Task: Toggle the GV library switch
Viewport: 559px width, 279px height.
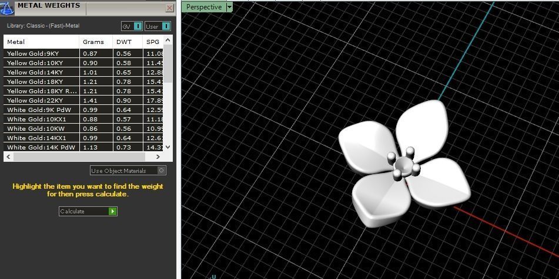Action: pyautogui.click(x=132, y=26)
